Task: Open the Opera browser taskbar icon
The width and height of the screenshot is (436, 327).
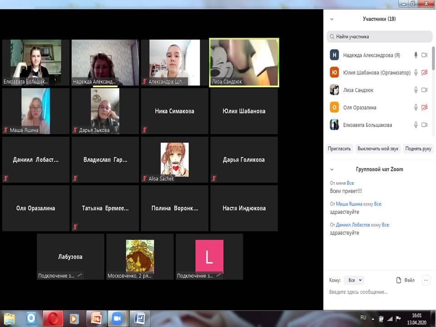Action: [x=53, y=317]
